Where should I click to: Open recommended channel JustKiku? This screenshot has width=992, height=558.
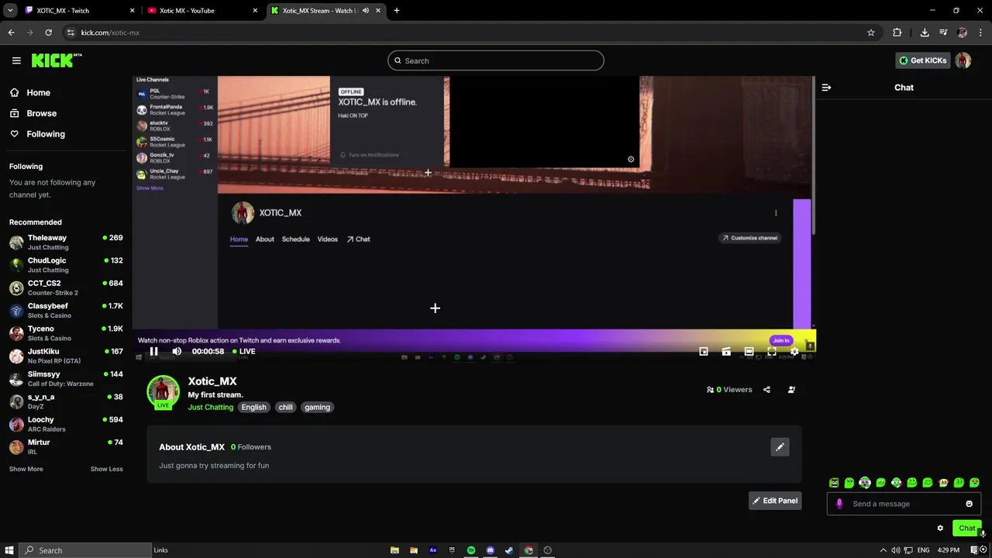tap(66, 356)
